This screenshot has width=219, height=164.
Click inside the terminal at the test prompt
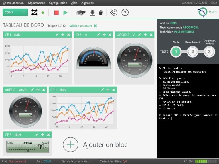171,118
